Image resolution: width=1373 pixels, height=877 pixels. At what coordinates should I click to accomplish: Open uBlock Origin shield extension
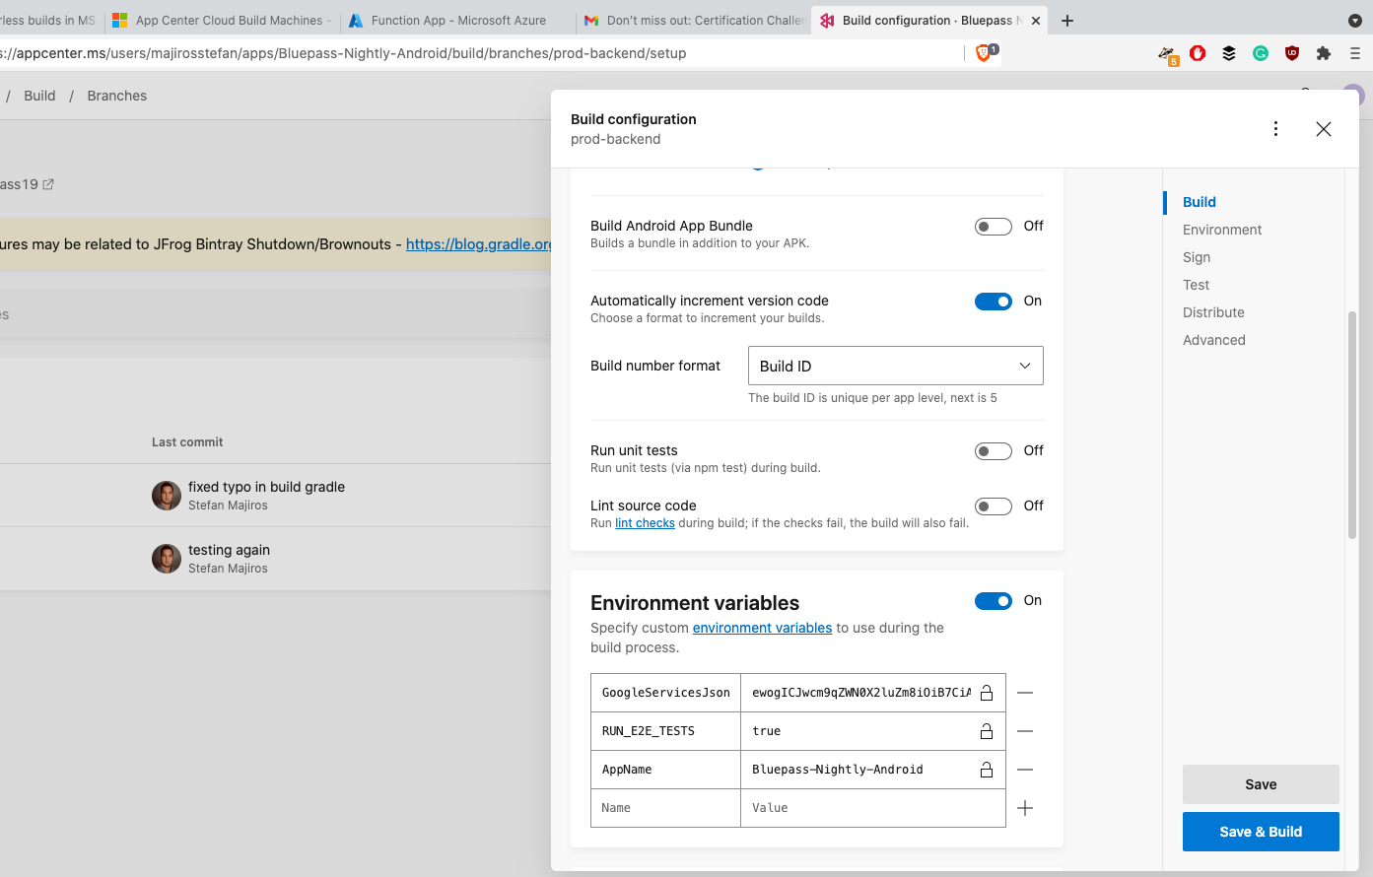click(x=1292, y=53)
